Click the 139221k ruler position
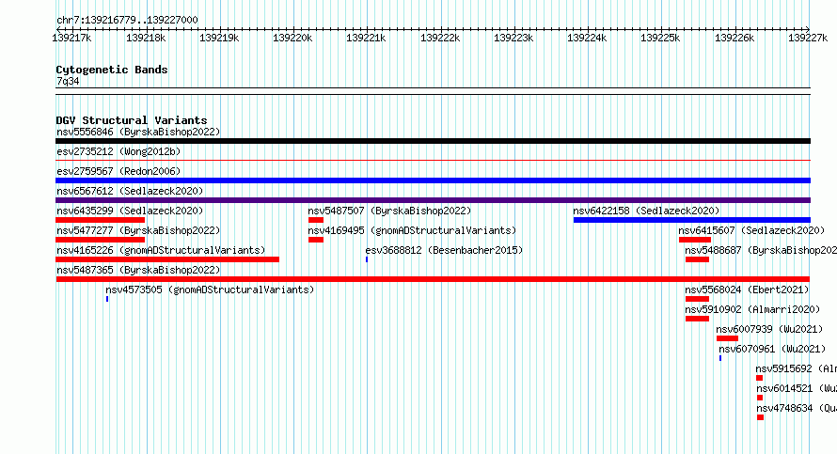837x454 pixels. coord(366,38)
